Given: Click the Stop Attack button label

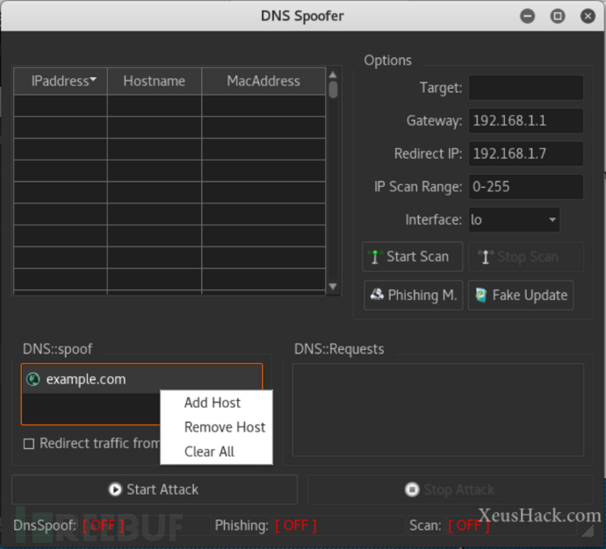Looking at the screenshot, I should [458, 489].
